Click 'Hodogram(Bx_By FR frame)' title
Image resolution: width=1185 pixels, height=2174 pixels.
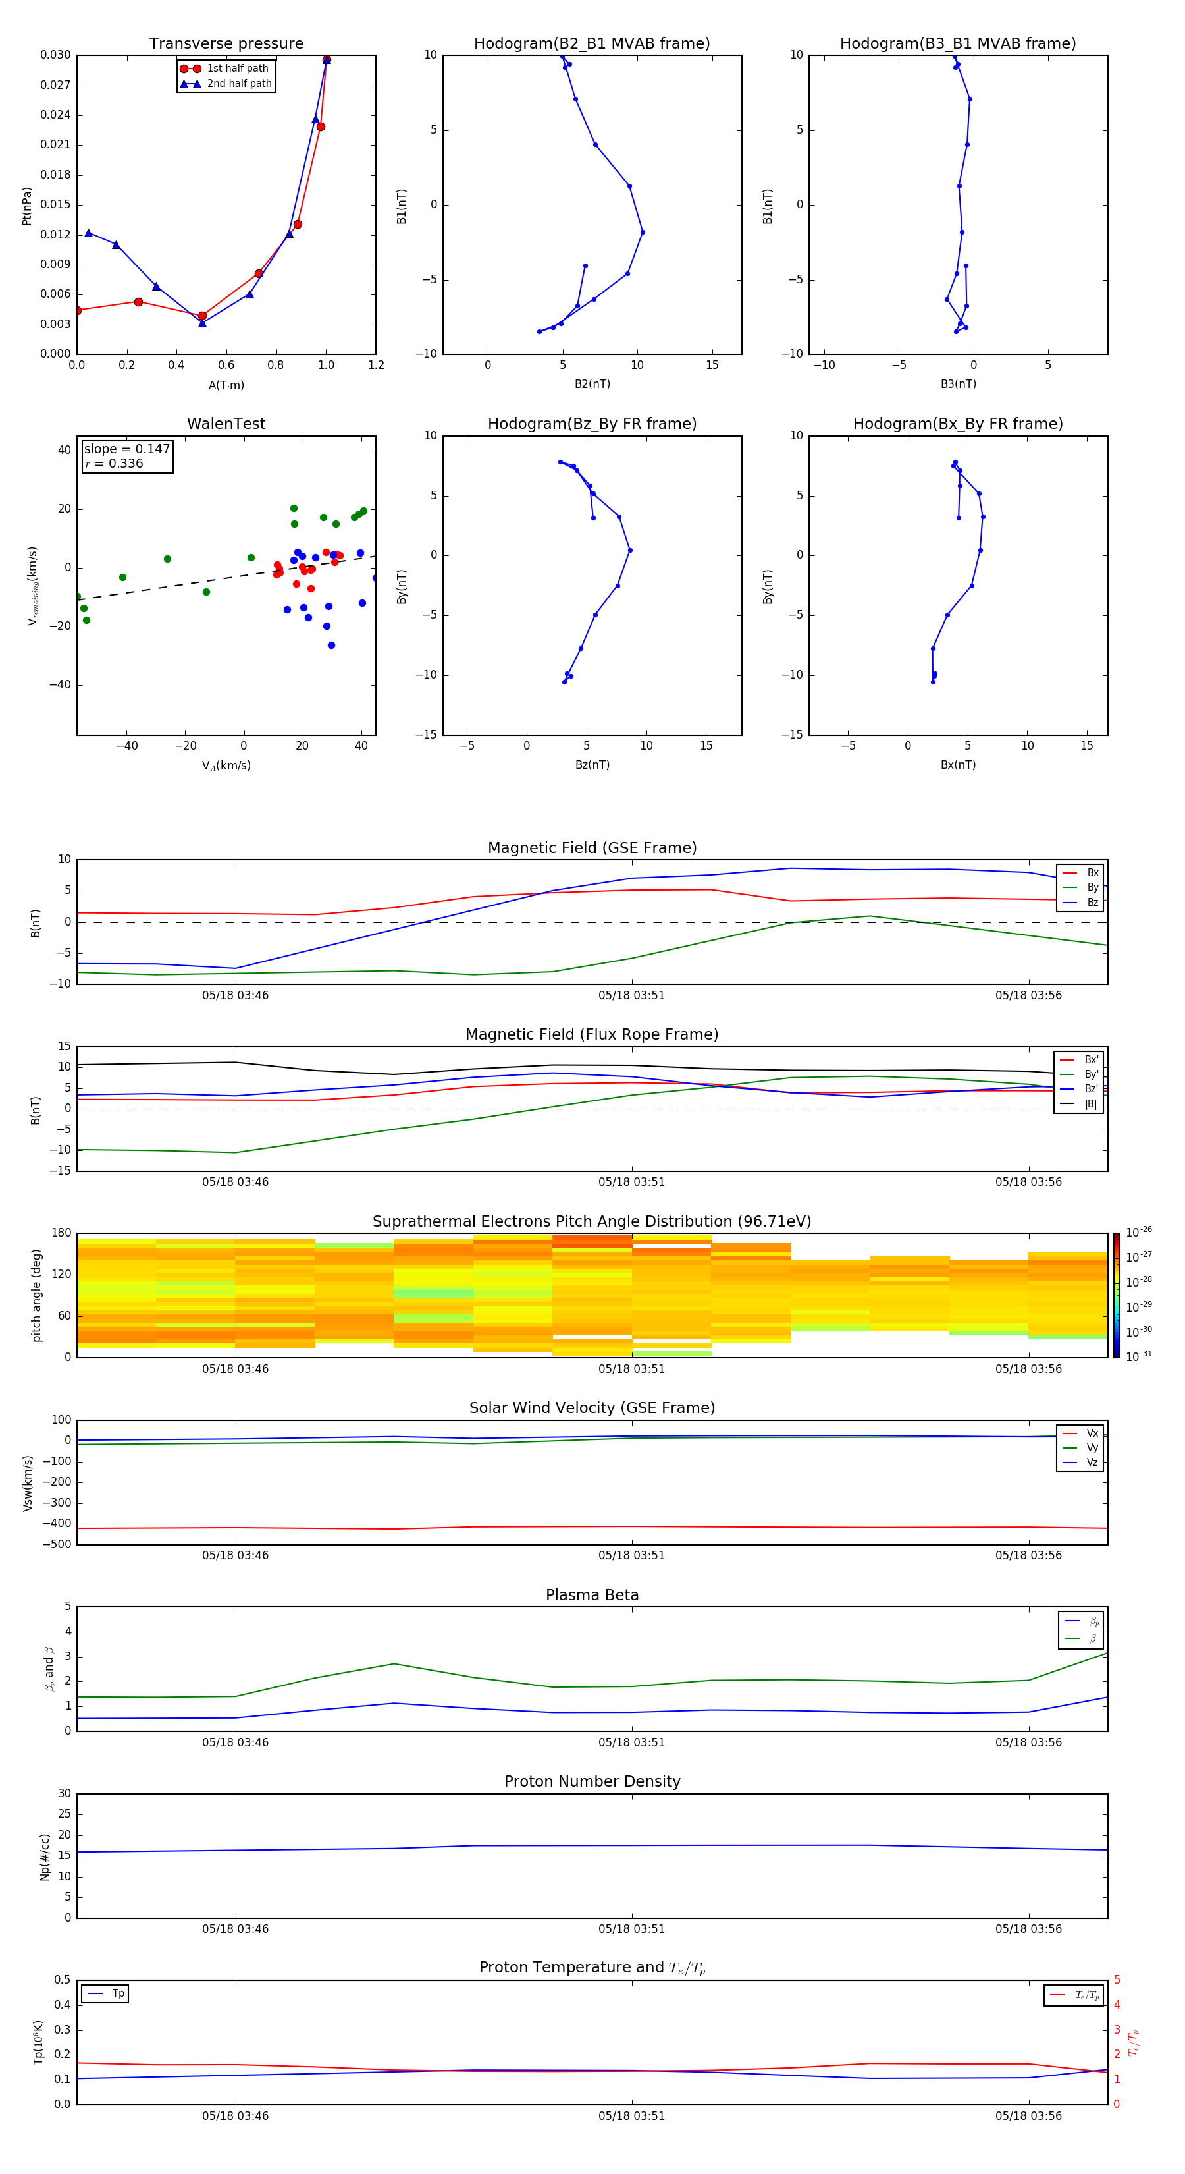958,424
